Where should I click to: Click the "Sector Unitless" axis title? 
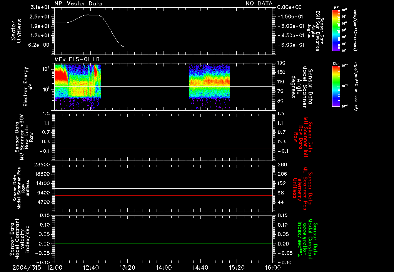(x=16, y=31)
